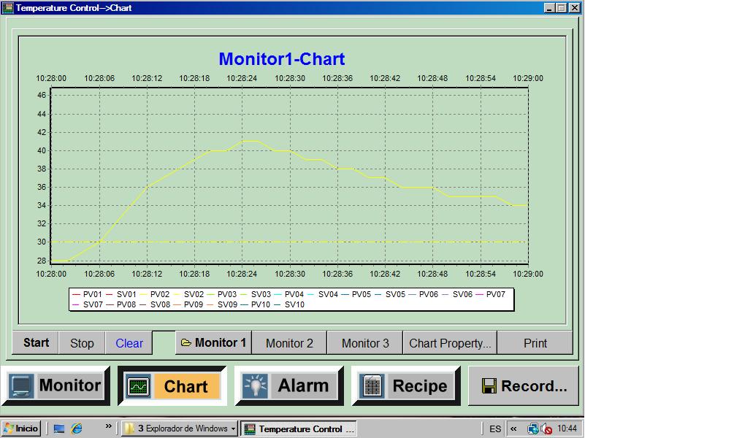Image resolution: width=742 pixels, height=438 pixels.
Task: Print the current chart
Action: pyautogui.click(x=535, y=343)
